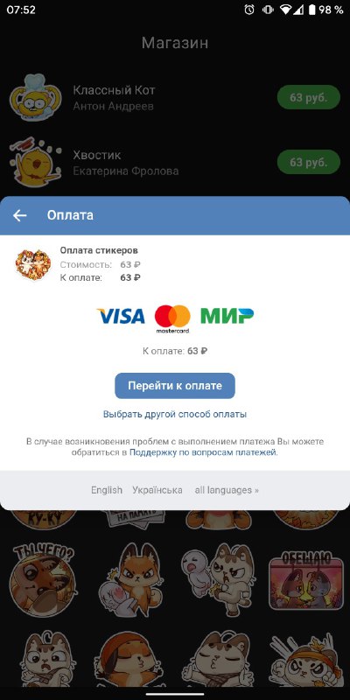Switch language to Українська

[x=157, y=490]
